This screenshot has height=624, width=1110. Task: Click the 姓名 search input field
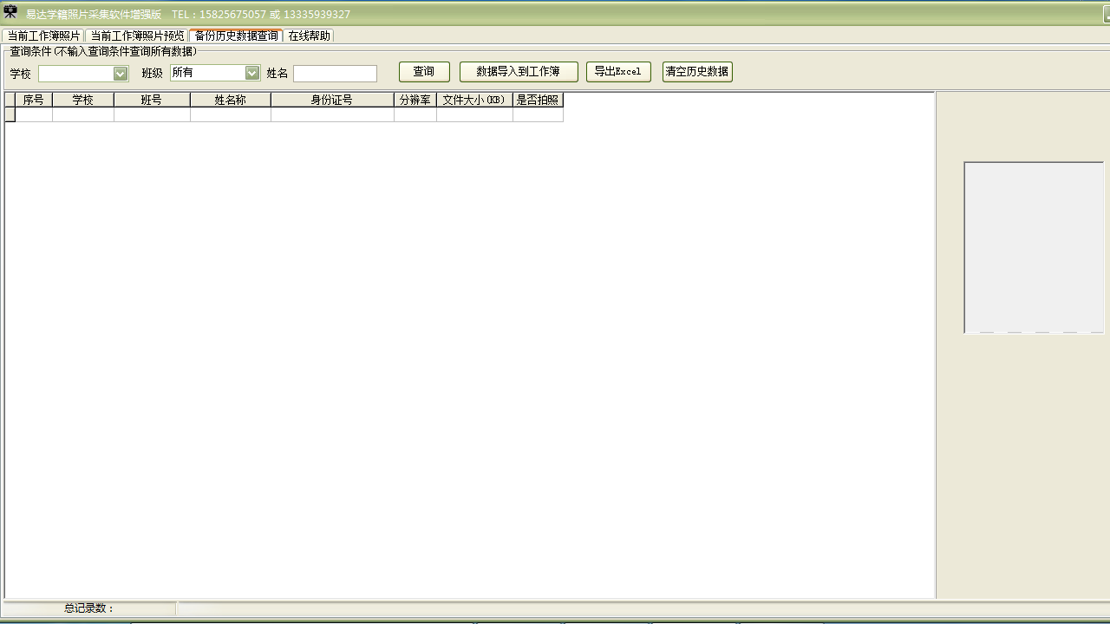click(x=335, y=74)
